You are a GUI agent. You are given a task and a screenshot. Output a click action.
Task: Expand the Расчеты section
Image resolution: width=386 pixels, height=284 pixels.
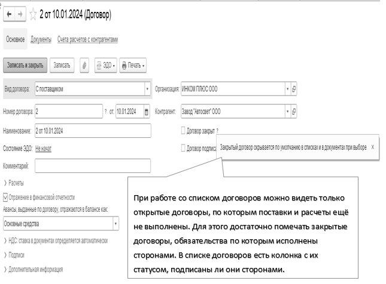[x=14, y=183]
